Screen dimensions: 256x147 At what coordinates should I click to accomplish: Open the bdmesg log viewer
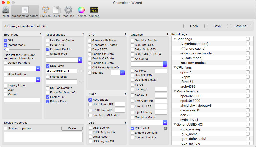pos(94,12)
